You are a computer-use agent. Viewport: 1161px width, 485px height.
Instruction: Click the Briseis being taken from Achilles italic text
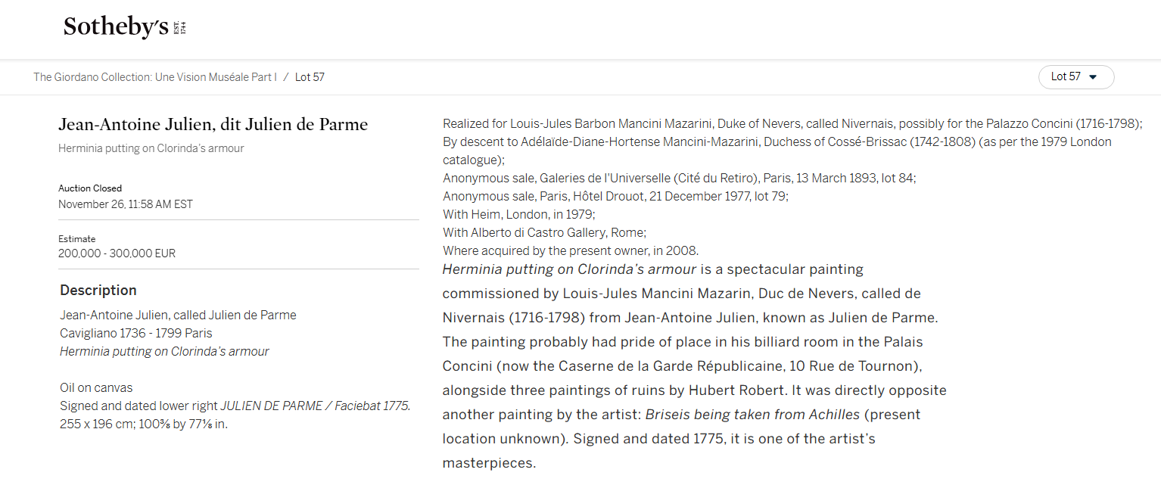click(752, 415)
